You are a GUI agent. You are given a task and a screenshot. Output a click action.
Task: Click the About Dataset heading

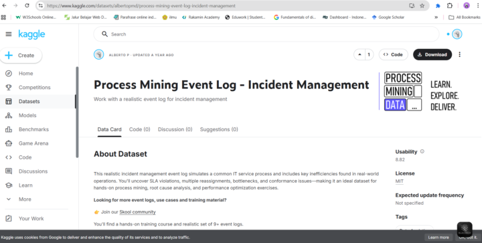tap(120, 154)
